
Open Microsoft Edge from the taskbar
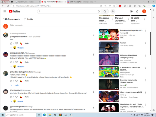point(45,115)
